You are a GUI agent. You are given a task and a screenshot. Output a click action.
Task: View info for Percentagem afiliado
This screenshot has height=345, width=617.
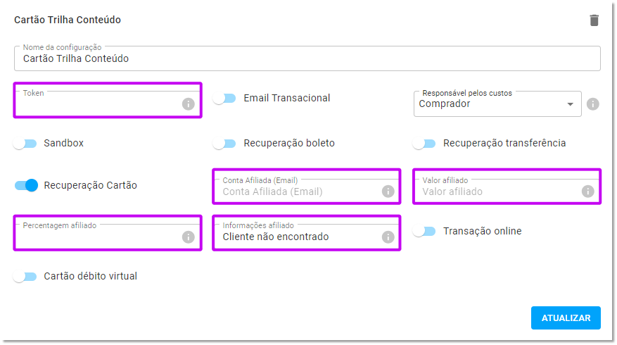pyautogui.click(x=188, y=237)
